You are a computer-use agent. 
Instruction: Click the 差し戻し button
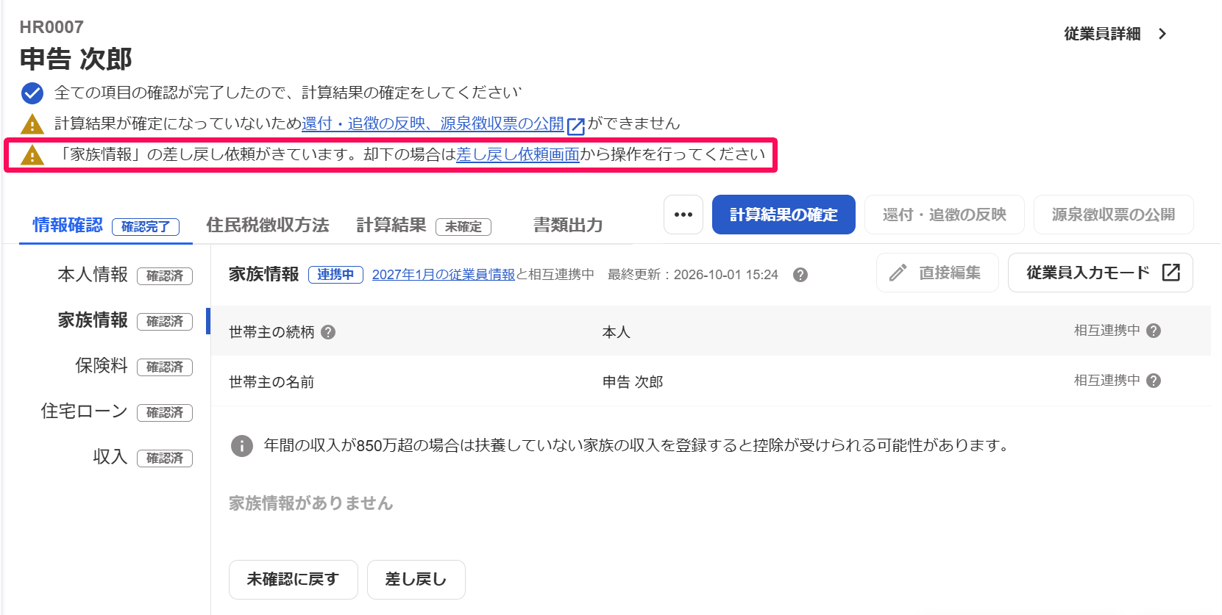(x=416, y=580)
